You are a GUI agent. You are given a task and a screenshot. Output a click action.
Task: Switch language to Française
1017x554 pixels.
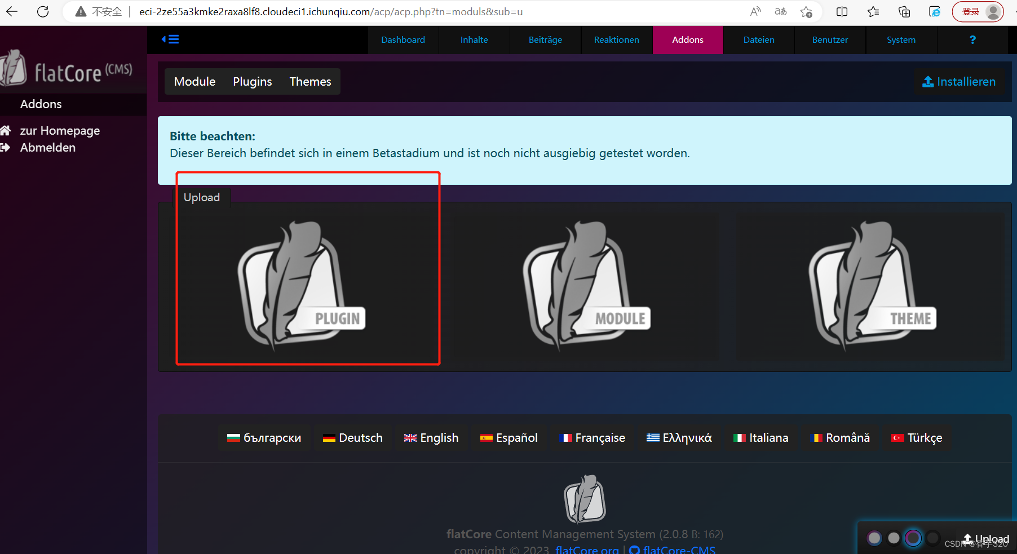coord(592,438)
